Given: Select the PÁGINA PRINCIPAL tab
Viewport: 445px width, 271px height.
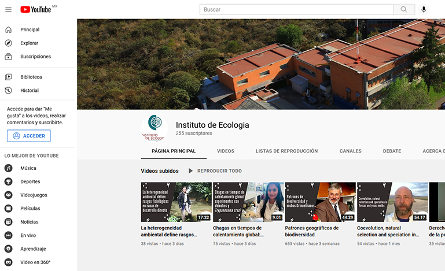Looking at the screenshot, I should [174, 151].
